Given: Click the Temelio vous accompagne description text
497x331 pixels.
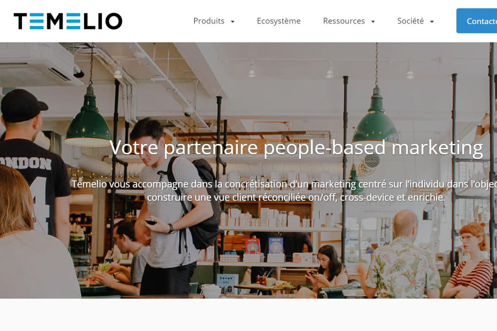Looking at the screenshot, I should (x=284, y=191).
